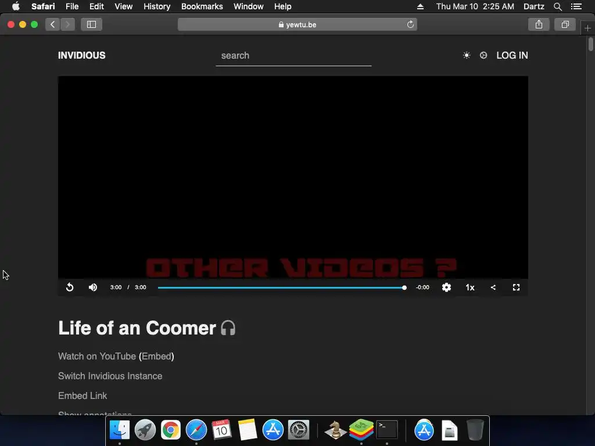This screenshot has width=595, height=446.
Task: Open the Apple menu
Action: point(16,6)
